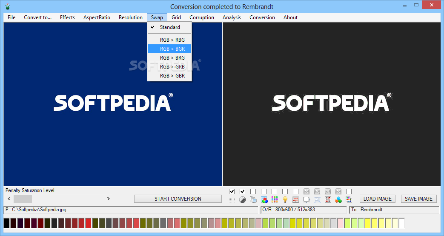Pick the black swatch in the palette
Image resolution: width=444 pixels, height=236 pixels.
click(7, 223)
